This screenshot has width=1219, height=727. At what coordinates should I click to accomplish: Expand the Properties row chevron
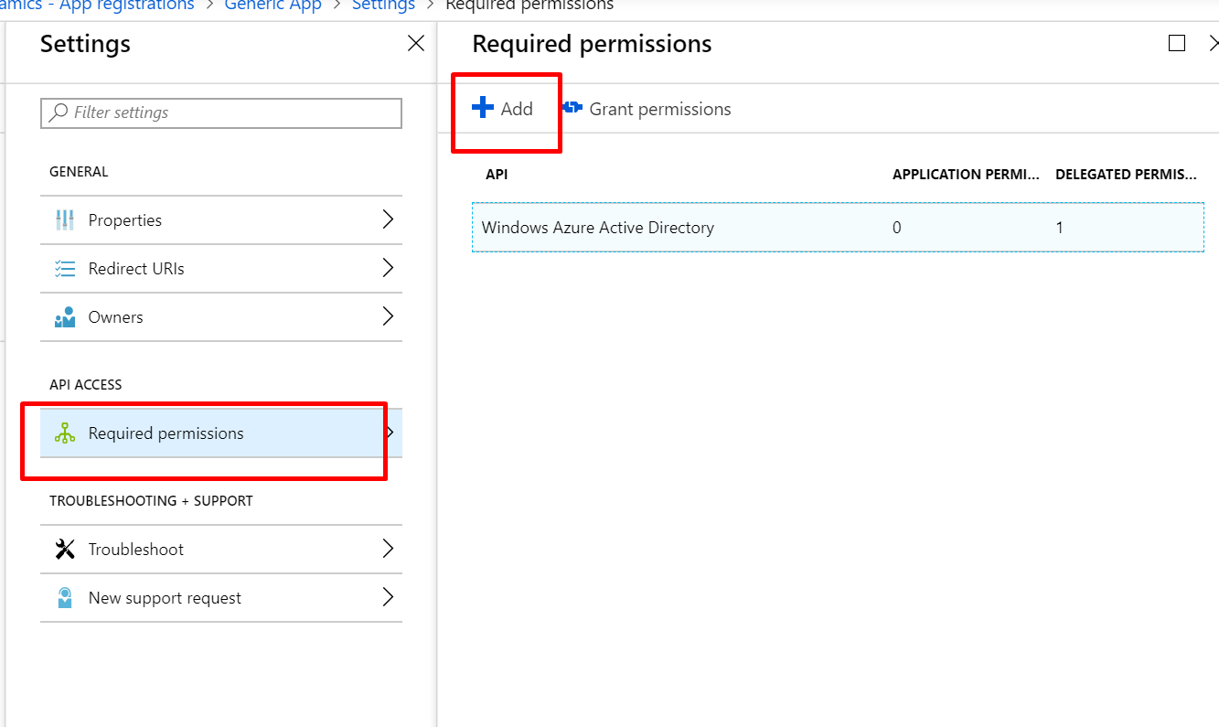(388, 219)
